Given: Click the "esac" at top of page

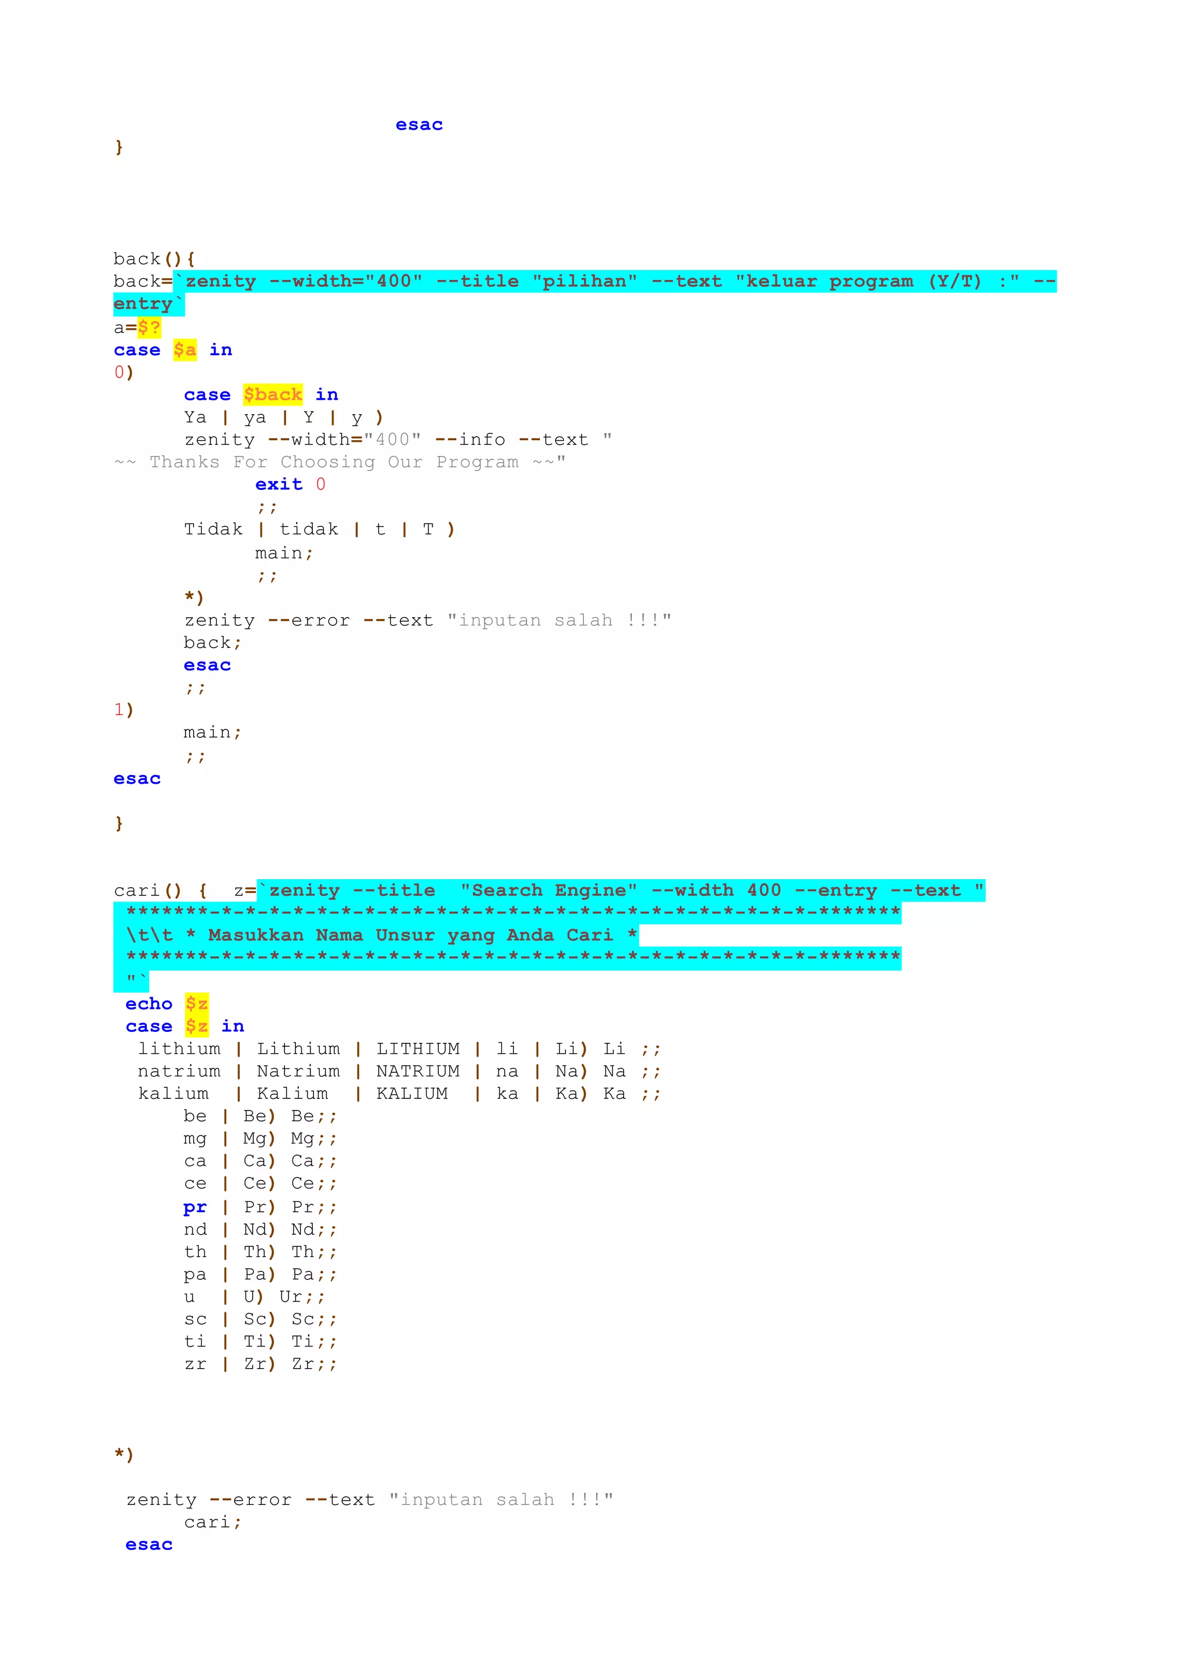Looking at the screenshot, I should (419, 125).
